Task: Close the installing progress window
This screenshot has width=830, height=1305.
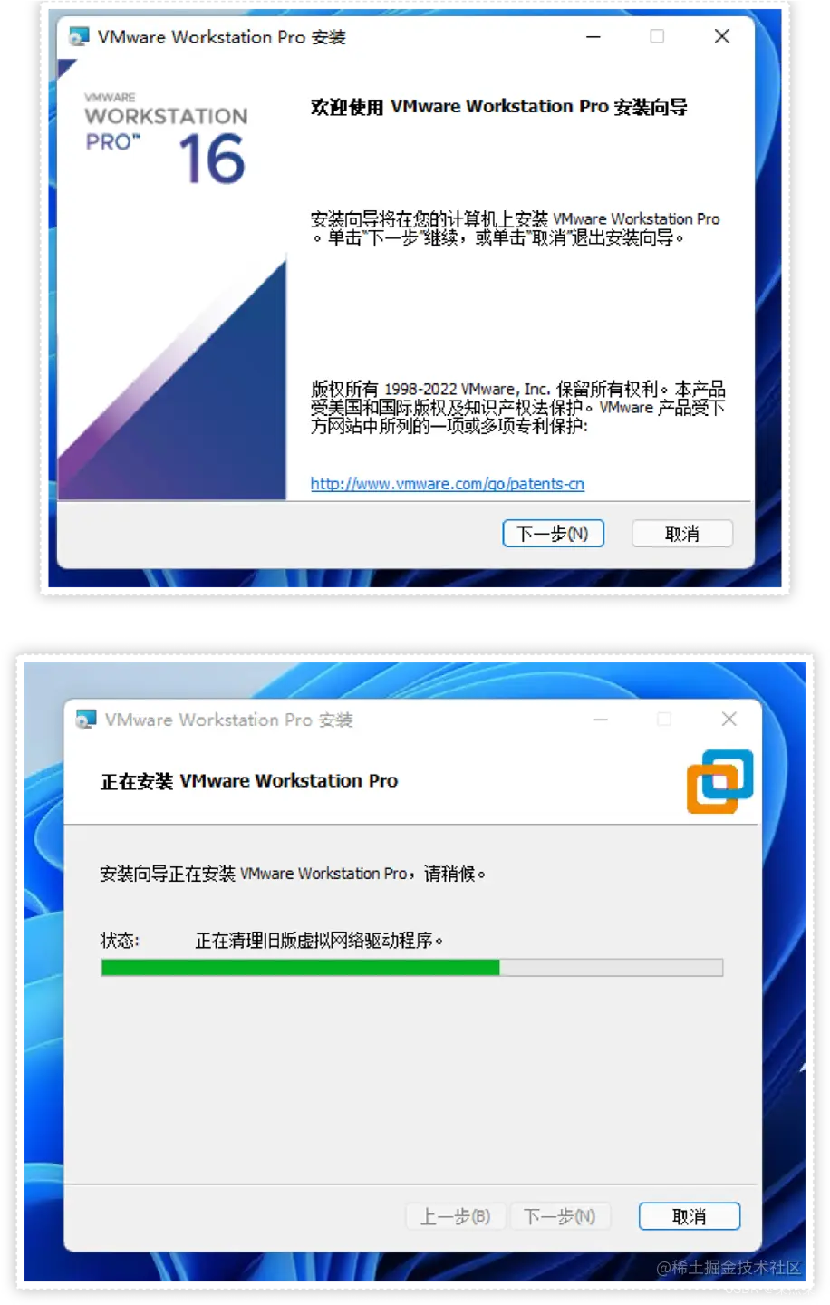Action: [729, 719]
